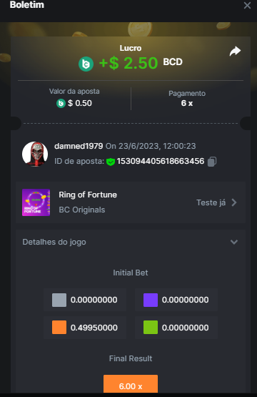Click the bet ID number 153094405618663456

[x=161, y=161]
